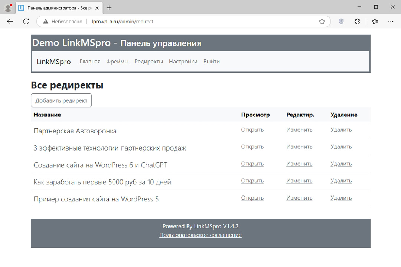The height and width of the screenshot is (267, 401).
Task: Click Выйти to log out
Action: tap(212, 62)
